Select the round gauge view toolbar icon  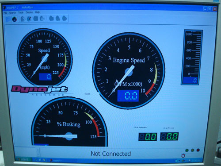tap(15, 19)
